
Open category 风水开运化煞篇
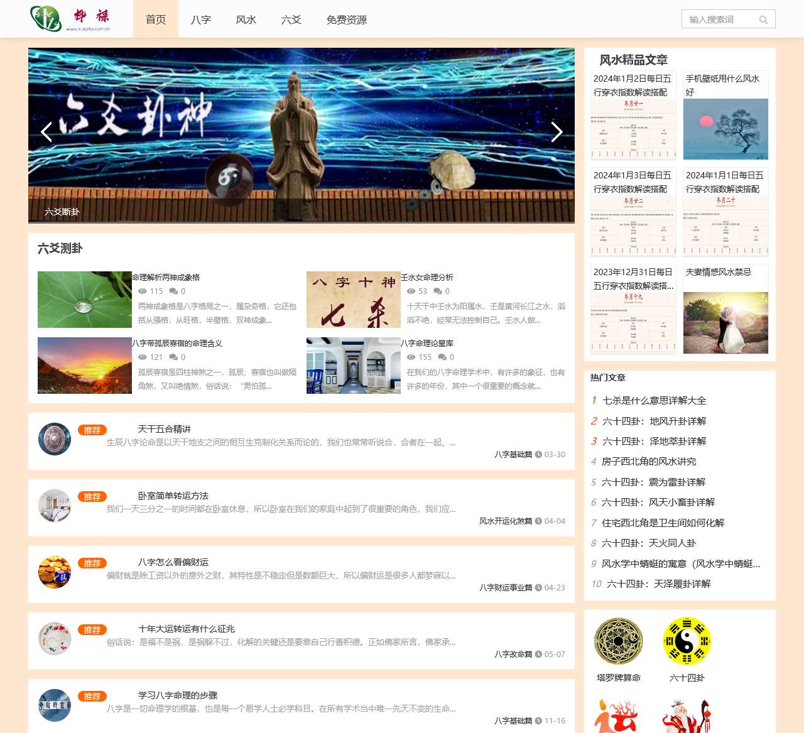(506, 521)
